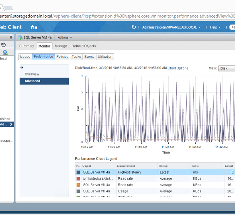Viewport: 235px width, 215px height.
Task: Sort legend by Units column
Action: 207,166
